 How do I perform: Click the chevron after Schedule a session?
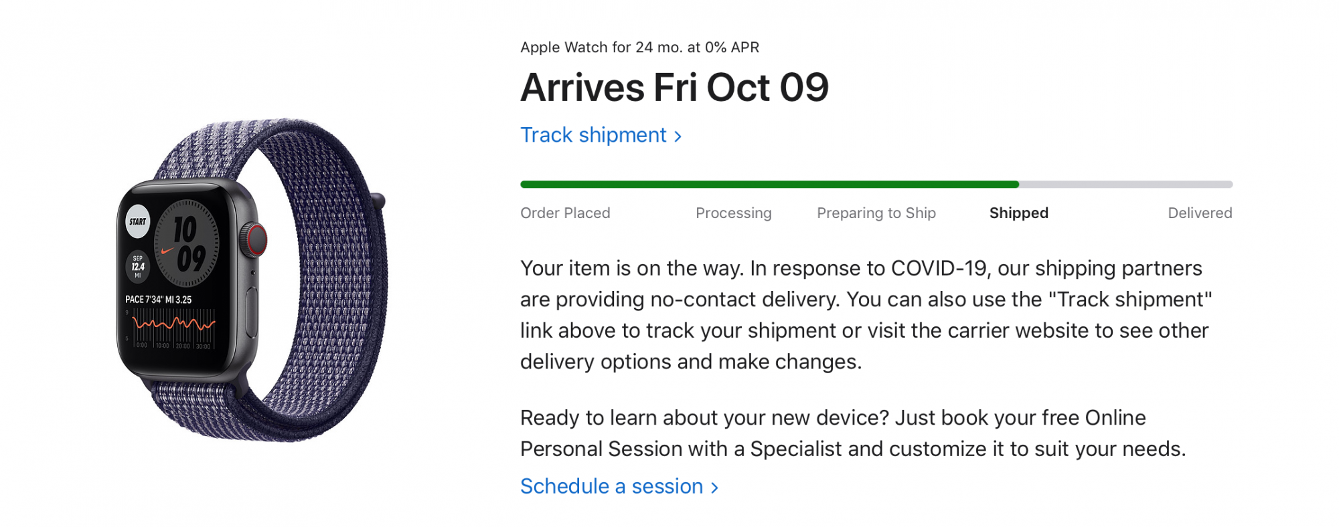click(x=714, y=488)
